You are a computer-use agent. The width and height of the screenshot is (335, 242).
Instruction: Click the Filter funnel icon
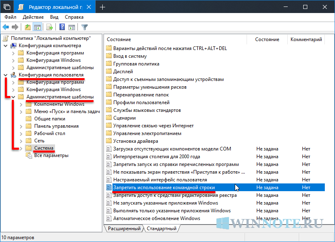84,27
